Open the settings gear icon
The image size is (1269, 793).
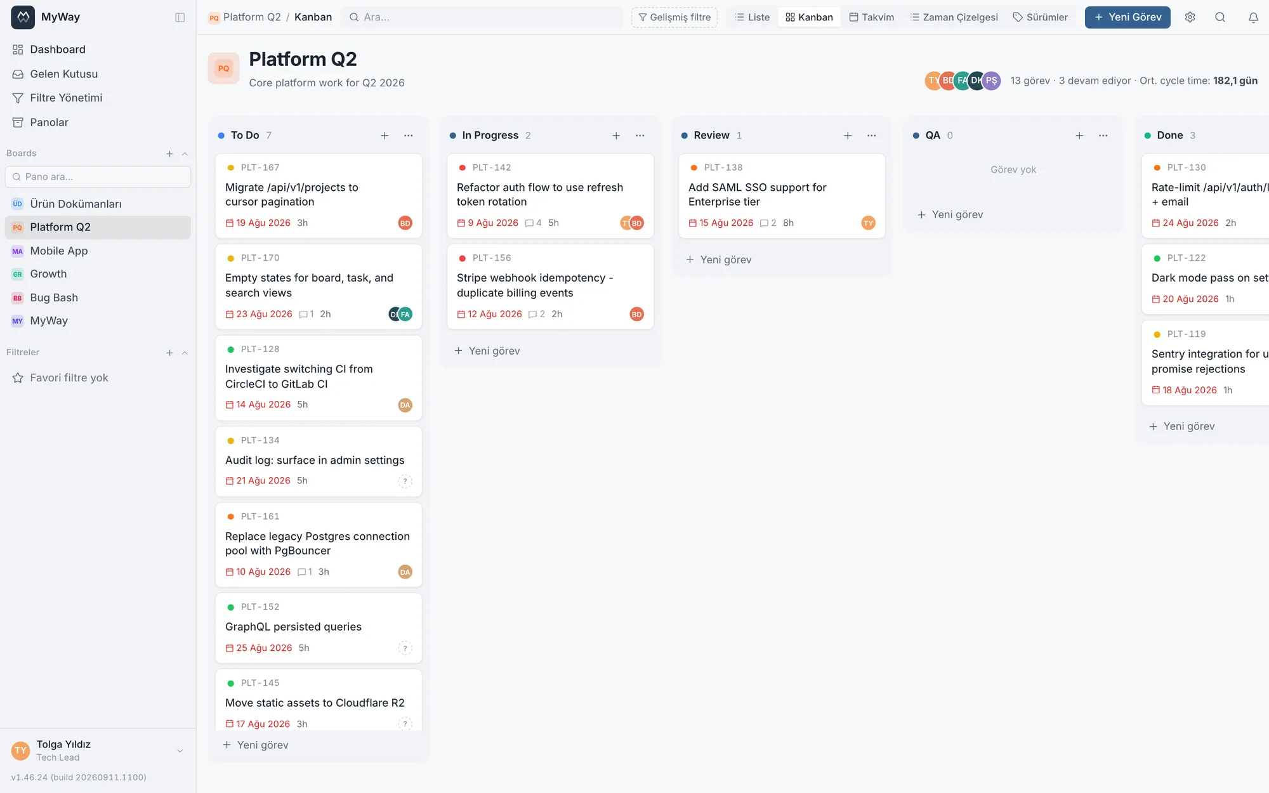[1190, 17]
